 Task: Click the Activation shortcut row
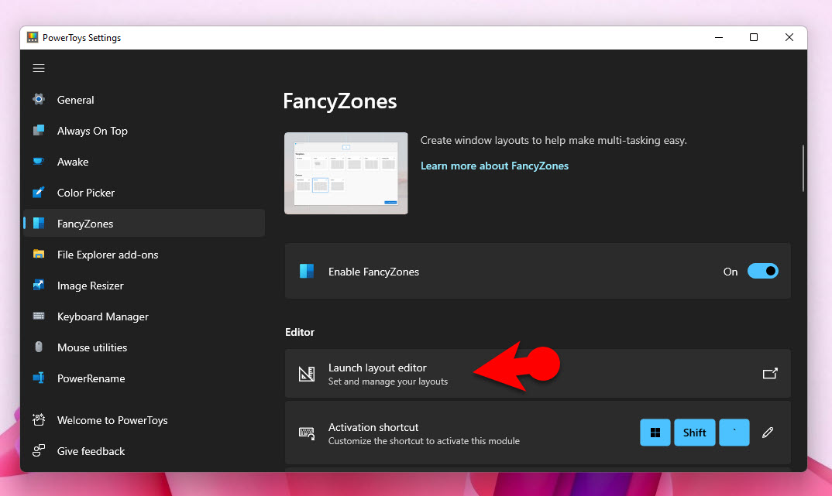(538, 433)
